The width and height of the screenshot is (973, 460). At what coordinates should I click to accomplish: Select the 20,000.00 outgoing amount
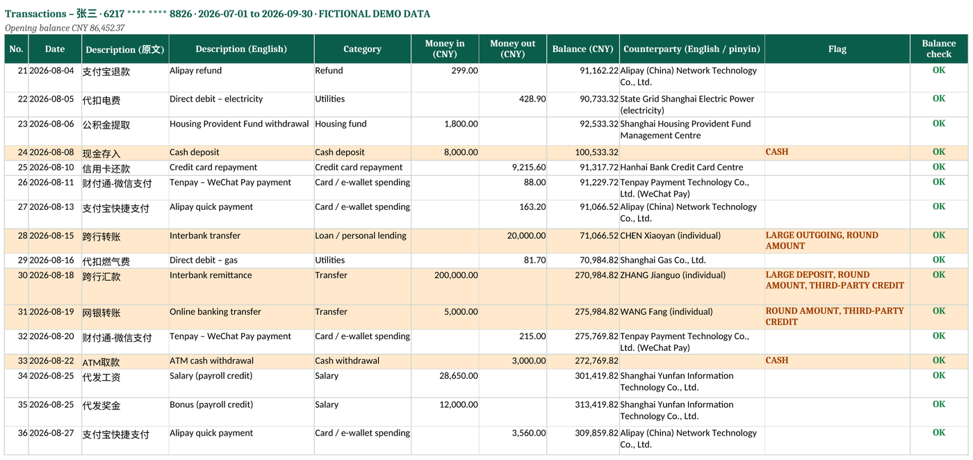pyautogui.click(x=513, y=241)
